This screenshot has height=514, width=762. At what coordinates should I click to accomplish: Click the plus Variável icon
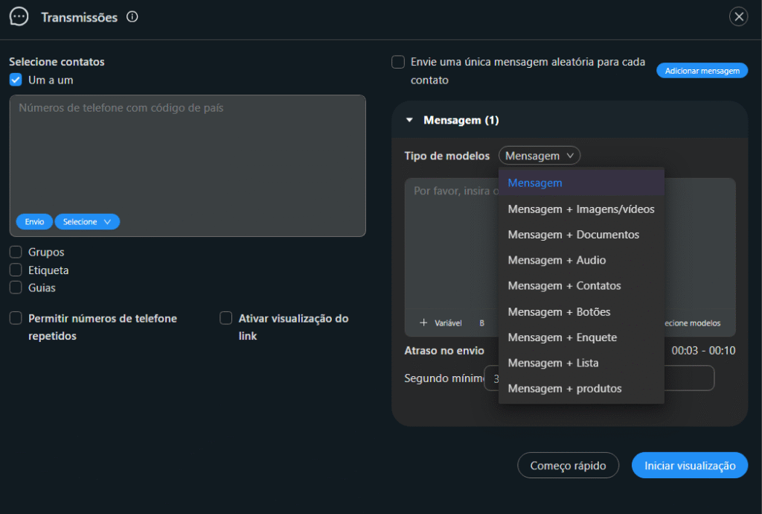tap(423, 323)
